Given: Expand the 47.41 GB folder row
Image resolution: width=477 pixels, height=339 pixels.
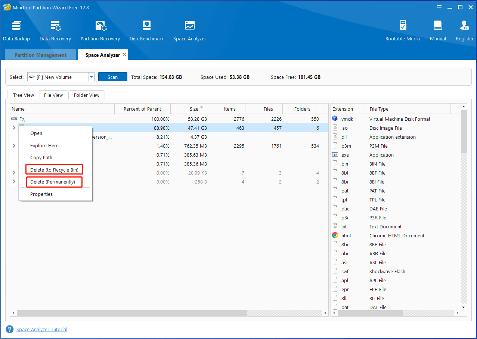Looking at the screenshot, I should [14, 128].
